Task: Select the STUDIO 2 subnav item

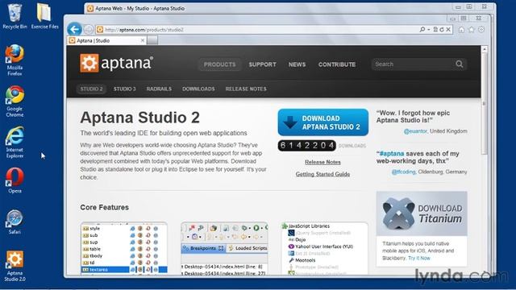Action: (91, 89)
